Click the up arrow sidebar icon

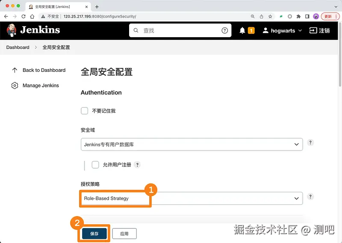pos(15,70)
